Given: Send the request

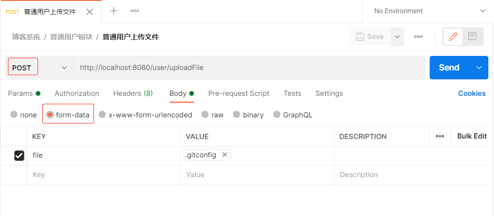Looking at the screenshot, I should point(449,68).
